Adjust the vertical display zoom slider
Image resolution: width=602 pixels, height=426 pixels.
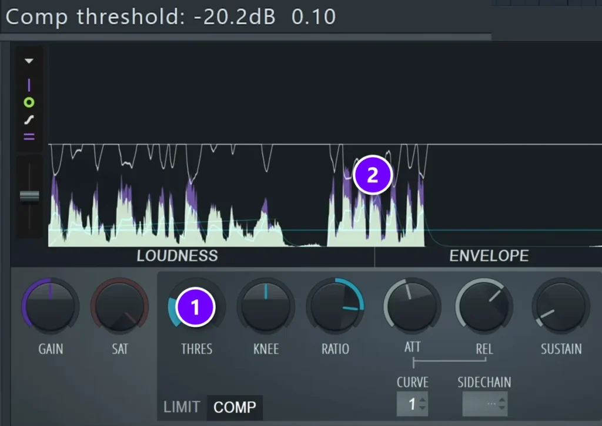click(x=29, y=196)
